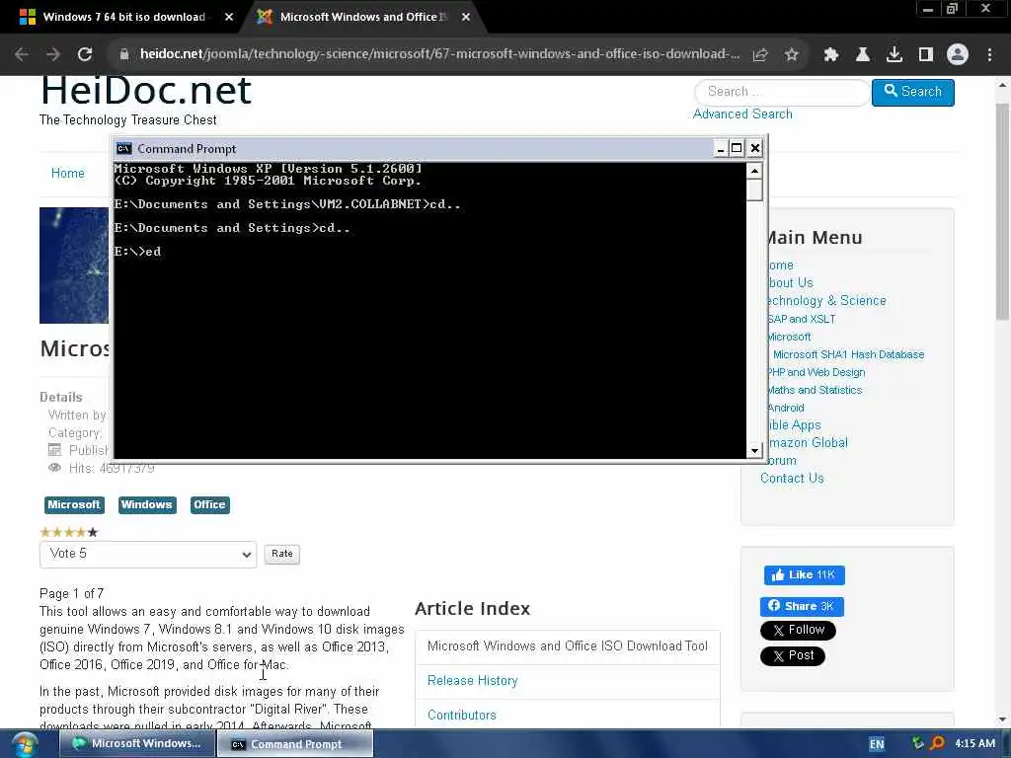This screenshot has height=758, width=1011.
Task: Open the Contact Us menu link
Action: [x=792, y=479]
